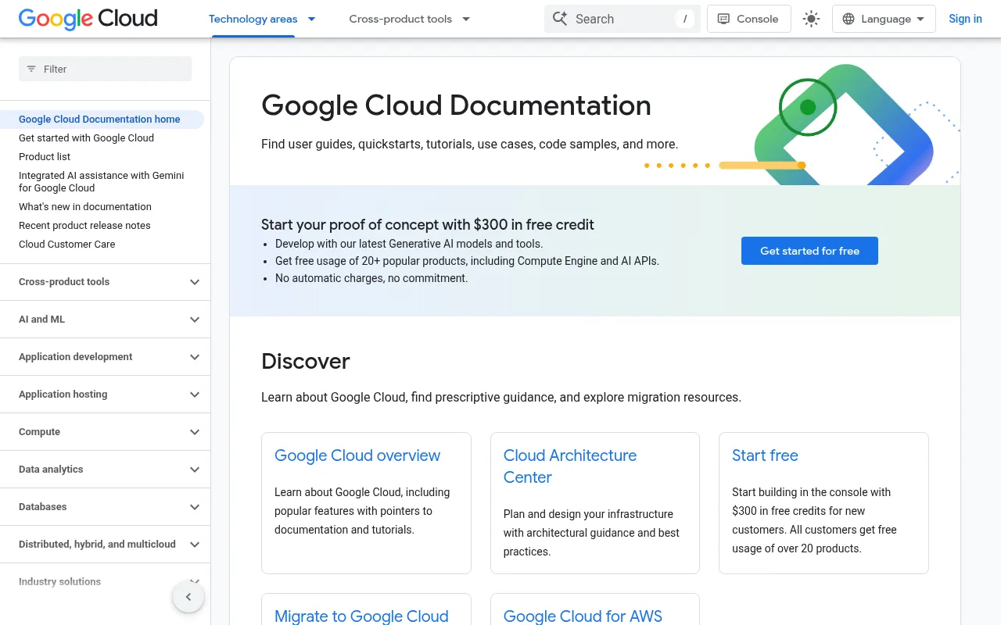Toggle the light/dark theme sun icon

(811, 19)
